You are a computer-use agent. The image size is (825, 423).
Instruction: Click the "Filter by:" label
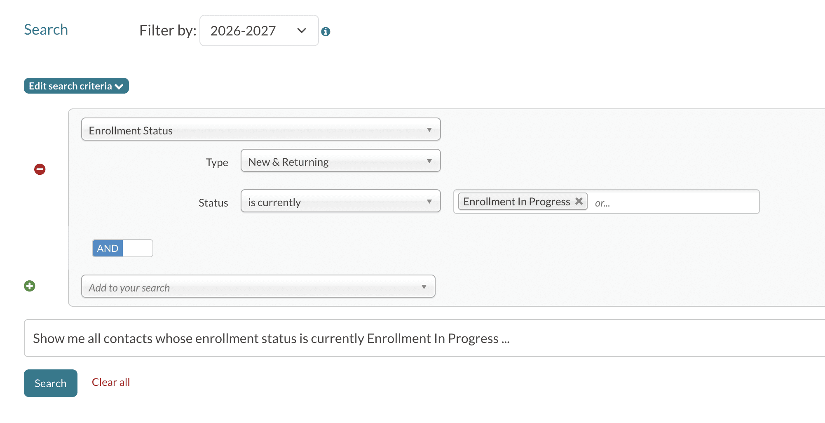tap(168, 31)
